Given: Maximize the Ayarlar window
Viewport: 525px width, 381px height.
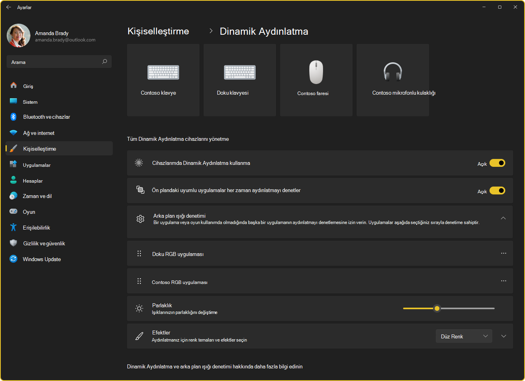Looking at the screenshot, I should click(499, 7).
